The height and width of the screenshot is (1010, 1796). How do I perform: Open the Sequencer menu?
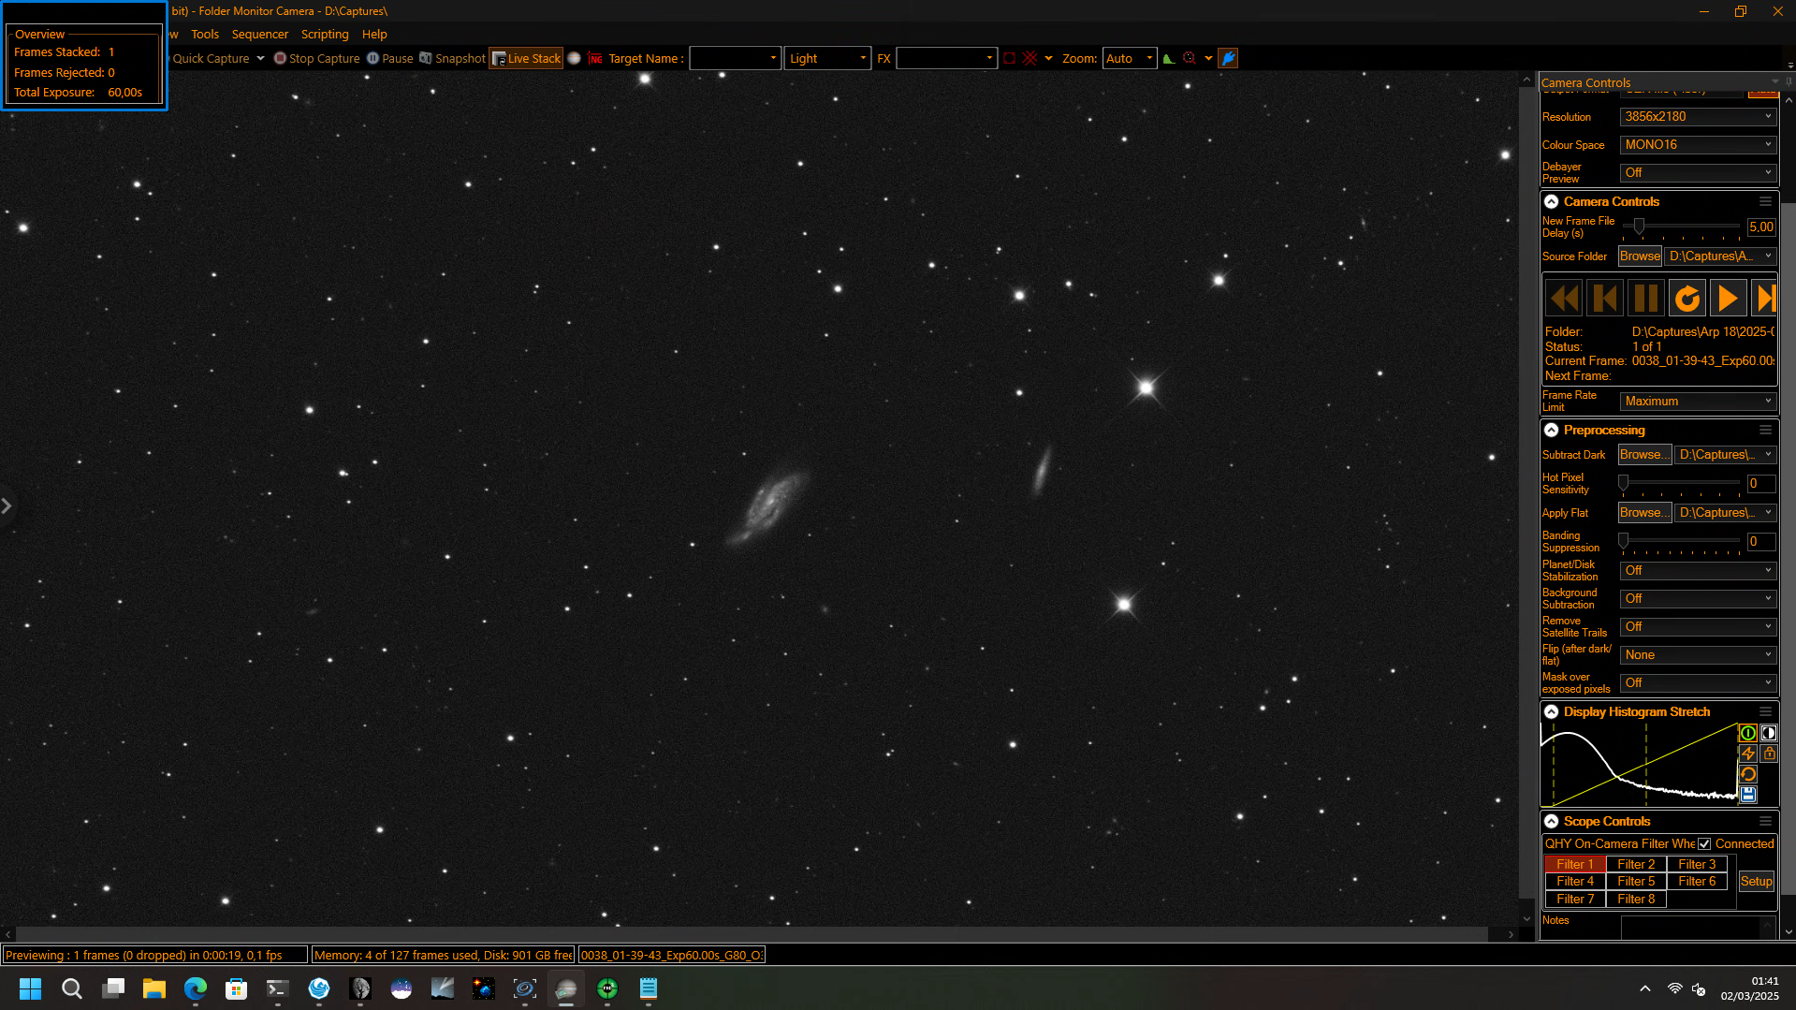tap(260, 34)
